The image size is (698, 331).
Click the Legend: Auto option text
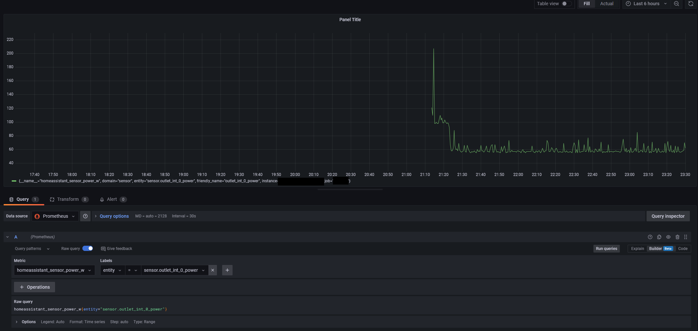tap(52, 322)
